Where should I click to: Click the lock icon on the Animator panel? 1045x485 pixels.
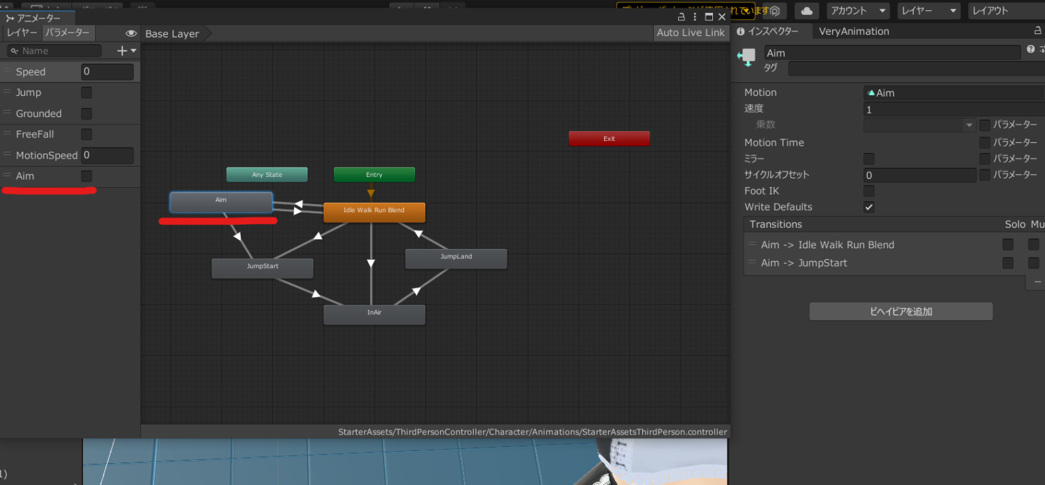click(682, 16)
